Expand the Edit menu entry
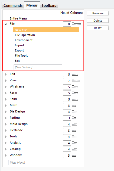The height and width of the screenshot is (171, 114). tap(6, 74)
